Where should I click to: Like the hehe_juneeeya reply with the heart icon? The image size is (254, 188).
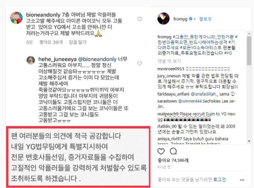point(139,63)
